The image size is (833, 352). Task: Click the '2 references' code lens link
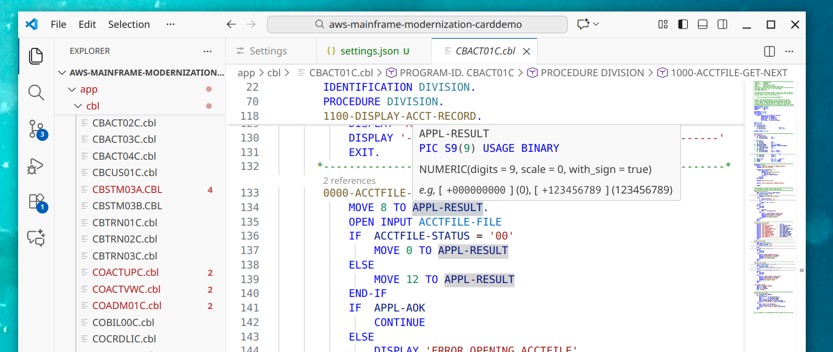[x=349, y=180]
